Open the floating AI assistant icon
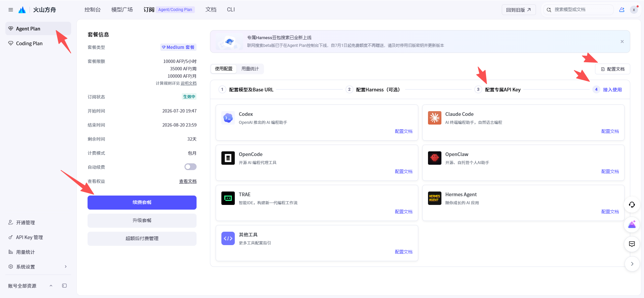644x298 pixels. tap(632, 224)
